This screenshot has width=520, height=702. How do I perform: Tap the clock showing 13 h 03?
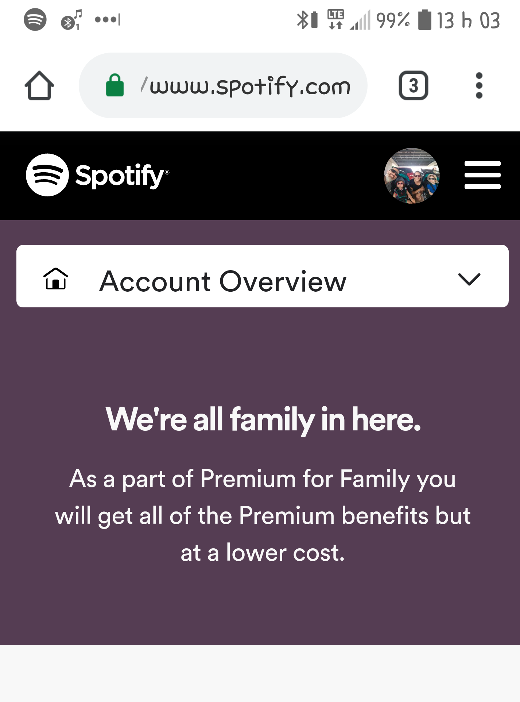coord(469,20)
